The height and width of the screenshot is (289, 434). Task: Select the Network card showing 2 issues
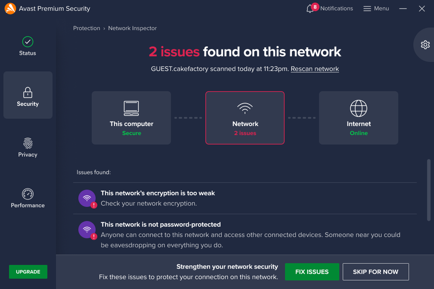(245, 117)
